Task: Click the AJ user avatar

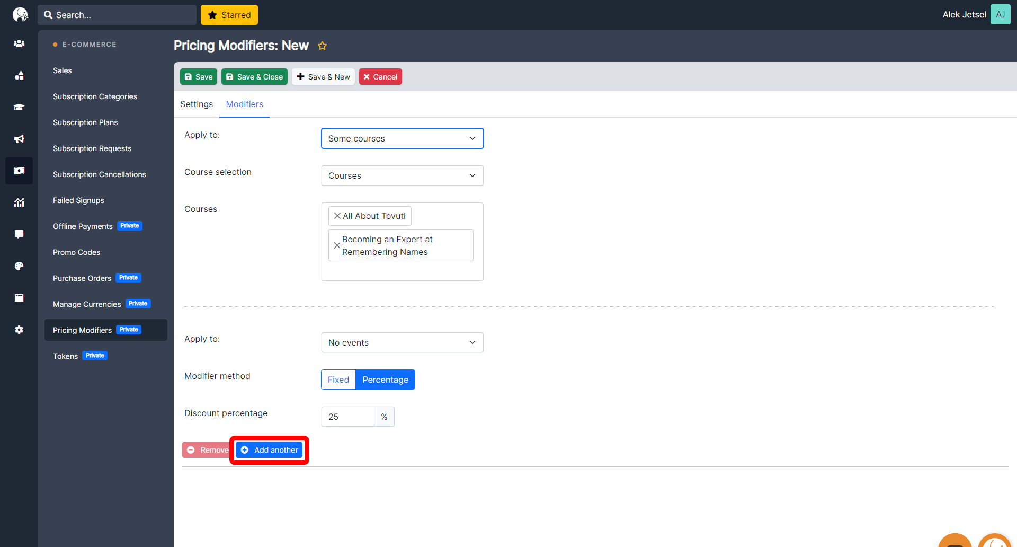Action: click(x=1000, y=14)
